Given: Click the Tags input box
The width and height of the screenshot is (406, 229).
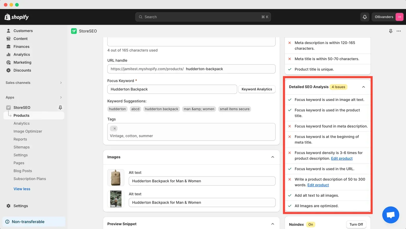Looking at the screenshot, I should pos(191,132).
